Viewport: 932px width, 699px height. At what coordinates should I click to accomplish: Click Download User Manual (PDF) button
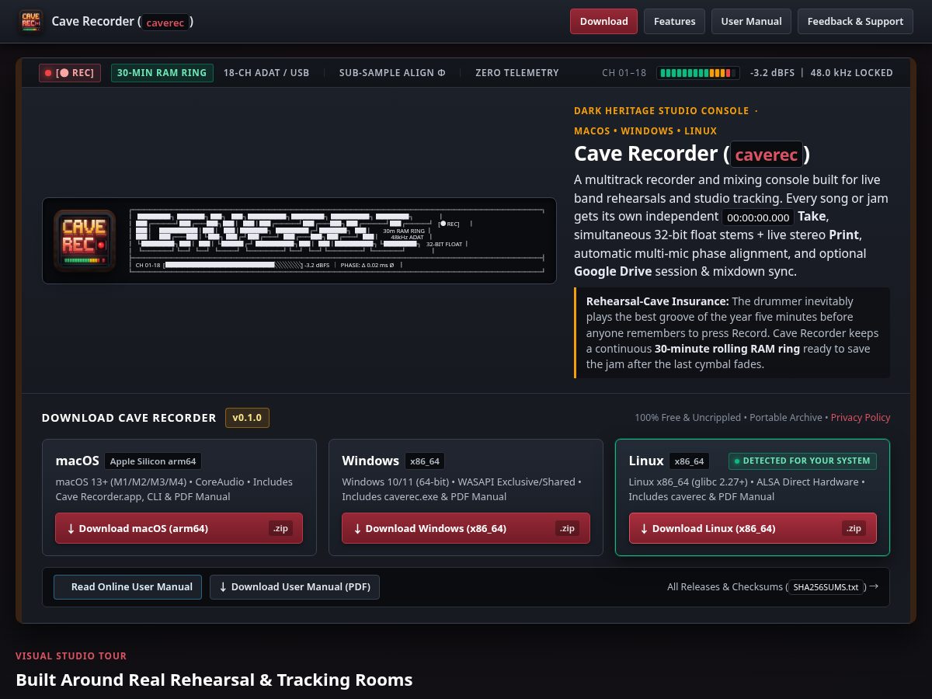[294, 587]
